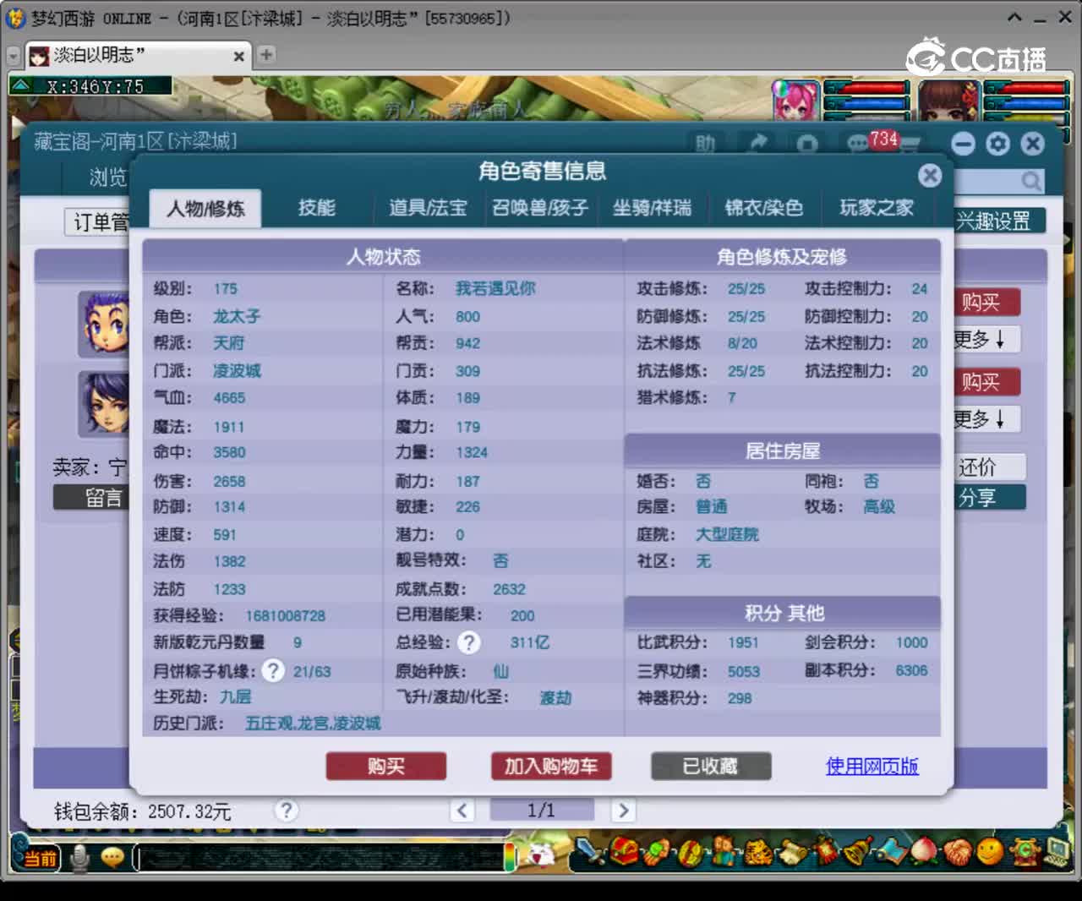Image resolution: width=1082 pixels, height=901 pixels.
Task: Open the chat bubble icon beside microphone
Action: (112, 858)
